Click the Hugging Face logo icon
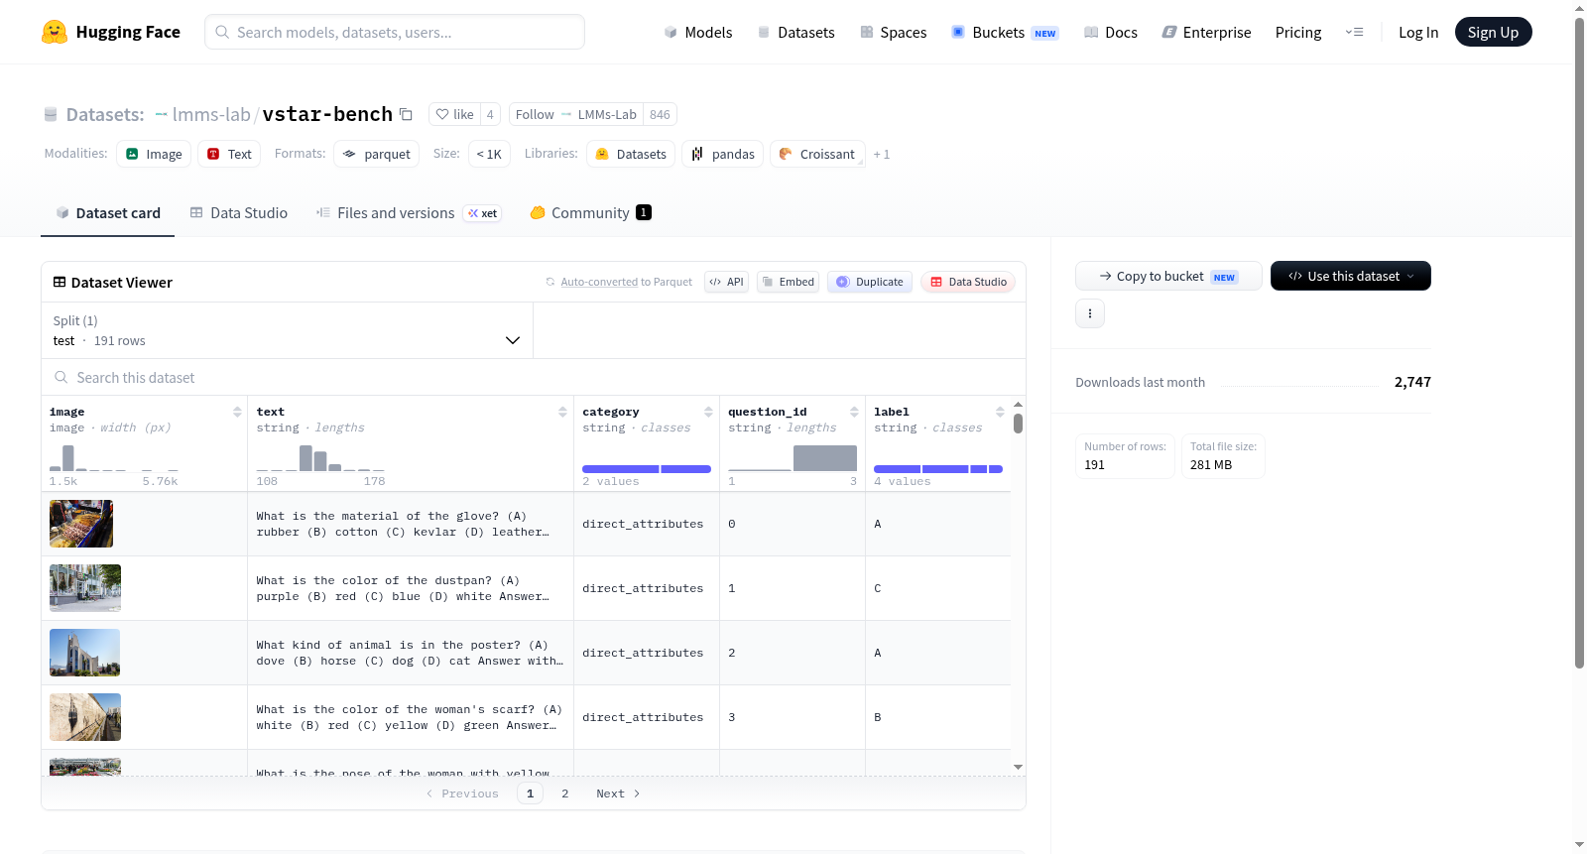The height and width of the screenshot is (854, 1587). pos(55,32)
